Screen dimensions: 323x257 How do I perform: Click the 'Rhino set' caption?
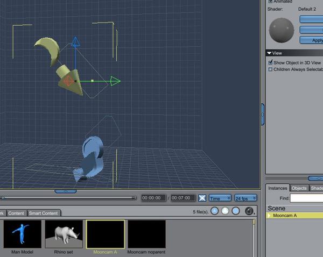pyautogui.click(x=64, y=252)
